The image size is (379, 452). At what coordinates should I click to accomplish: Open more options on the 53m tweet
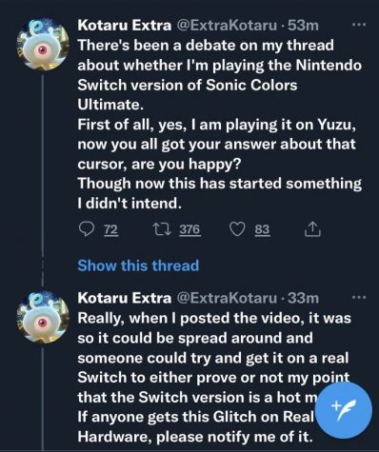[359, 25]
